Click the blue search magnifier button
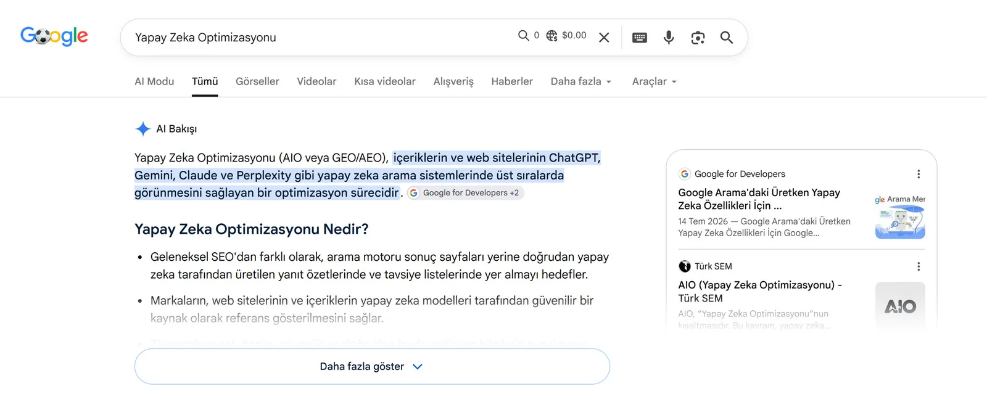Viewport: 987px width, 394px height. (727, 38)
